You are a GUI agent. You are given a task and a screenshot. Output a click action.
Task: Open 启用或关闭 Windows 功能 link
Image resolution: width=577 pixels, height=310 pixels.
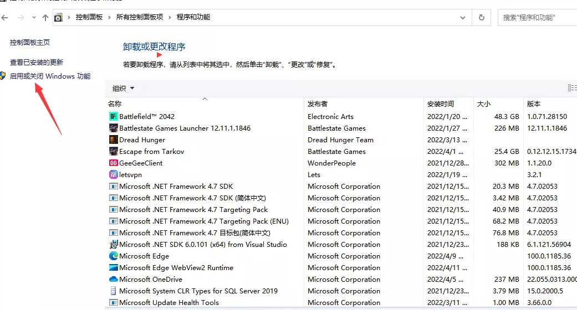(x=50, y=76)
